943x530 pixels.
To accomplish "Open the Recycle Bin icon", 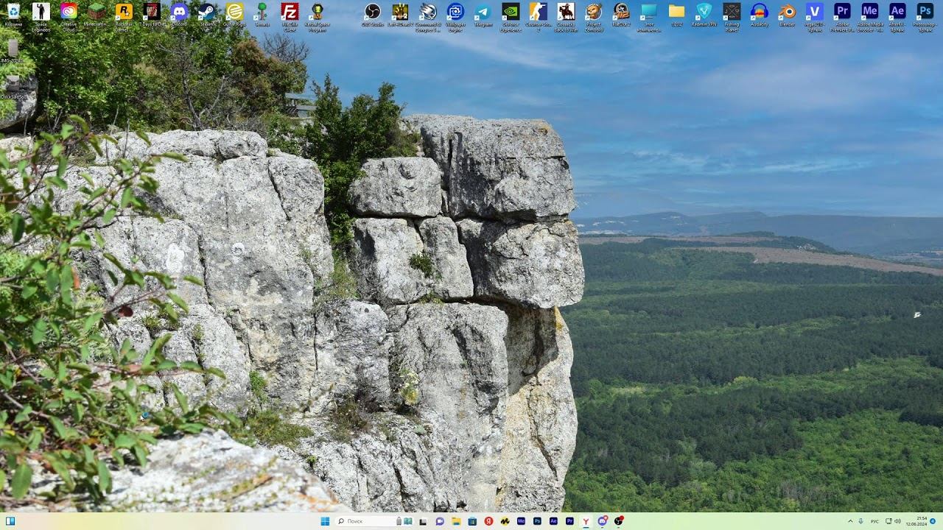I will click(13, 12).
